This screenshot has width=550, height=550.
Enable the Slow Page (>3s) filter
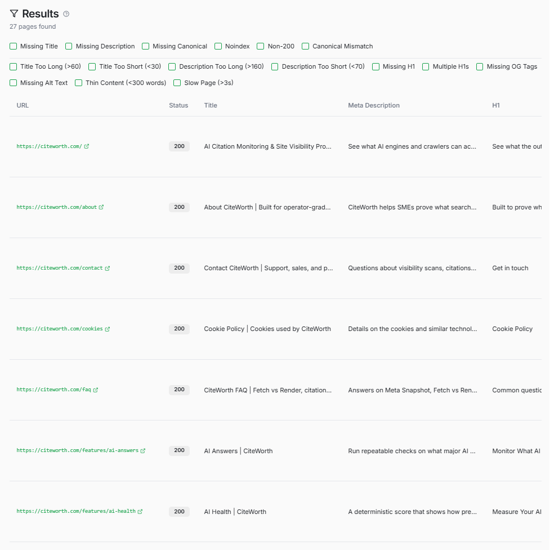(177, 83)
